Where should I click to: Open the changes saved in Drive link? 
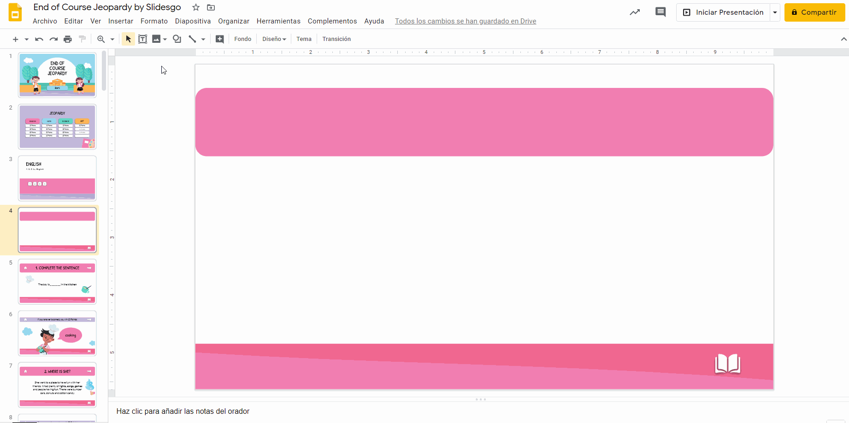click(x=466, y=21)
